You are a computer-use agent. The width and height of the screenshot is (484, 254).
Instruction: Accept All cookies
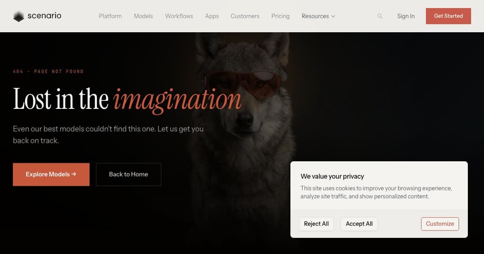pos(359,224)
